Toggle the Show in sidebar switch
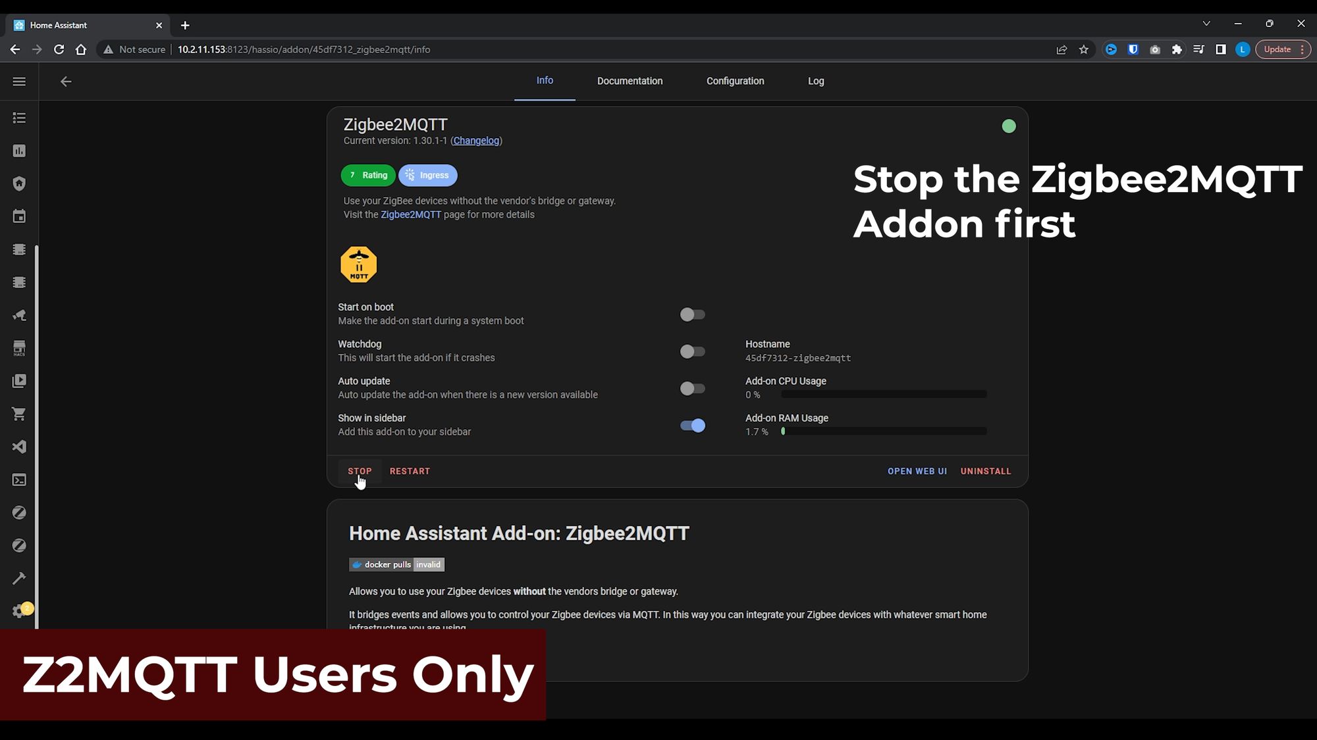The height and width of the screenshot is (740, 1317). click(693, 426)
